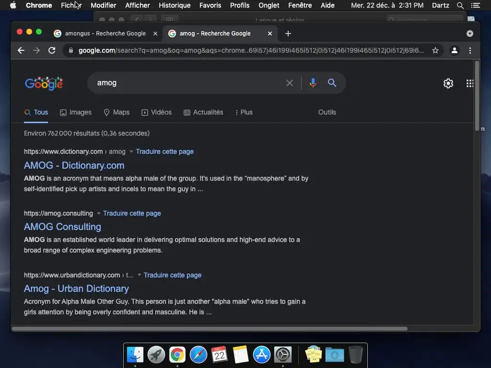Open Notes app in the Dock
The image size is (491, 368).
pos(241,355)
